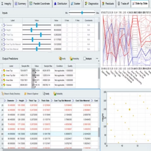Open the Parallel Coordinate tab
The image size is (151, 151).
coord(40,3)
